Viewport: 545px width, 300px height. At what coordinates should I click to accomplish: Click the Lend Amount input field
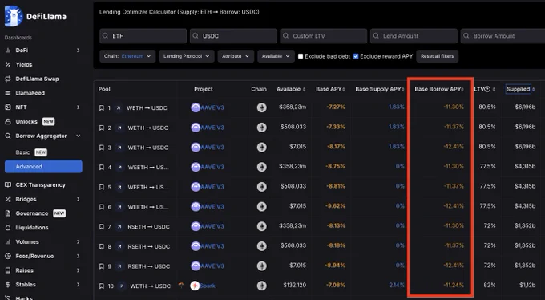click(414, 36)
